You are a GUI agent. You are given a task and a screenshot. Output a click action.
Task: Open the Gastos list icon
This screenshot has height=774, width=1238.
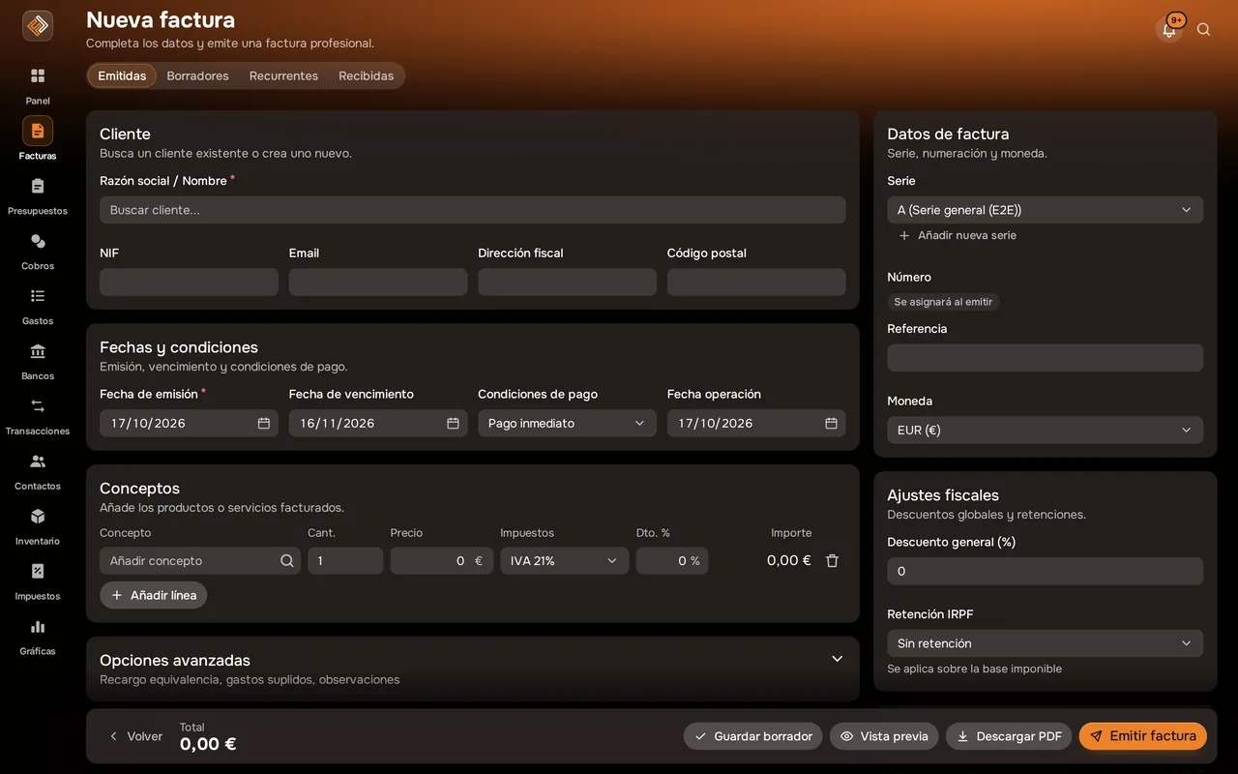click(38, 296)
